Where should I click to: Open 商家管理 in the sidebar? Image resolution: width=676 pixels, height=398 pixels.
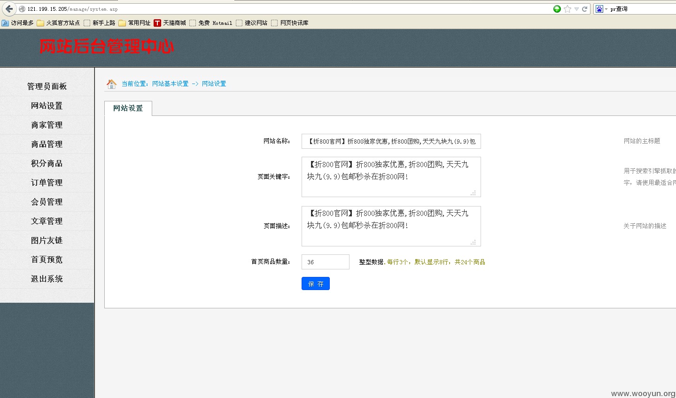[47, 125]
